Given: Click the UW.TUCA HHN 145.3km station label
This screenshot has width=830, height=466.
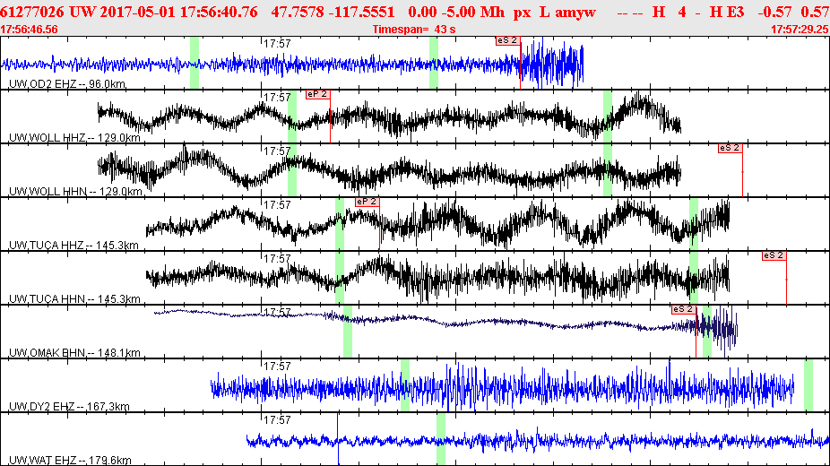Looking at the screenshot, I should tap(74, 298).
